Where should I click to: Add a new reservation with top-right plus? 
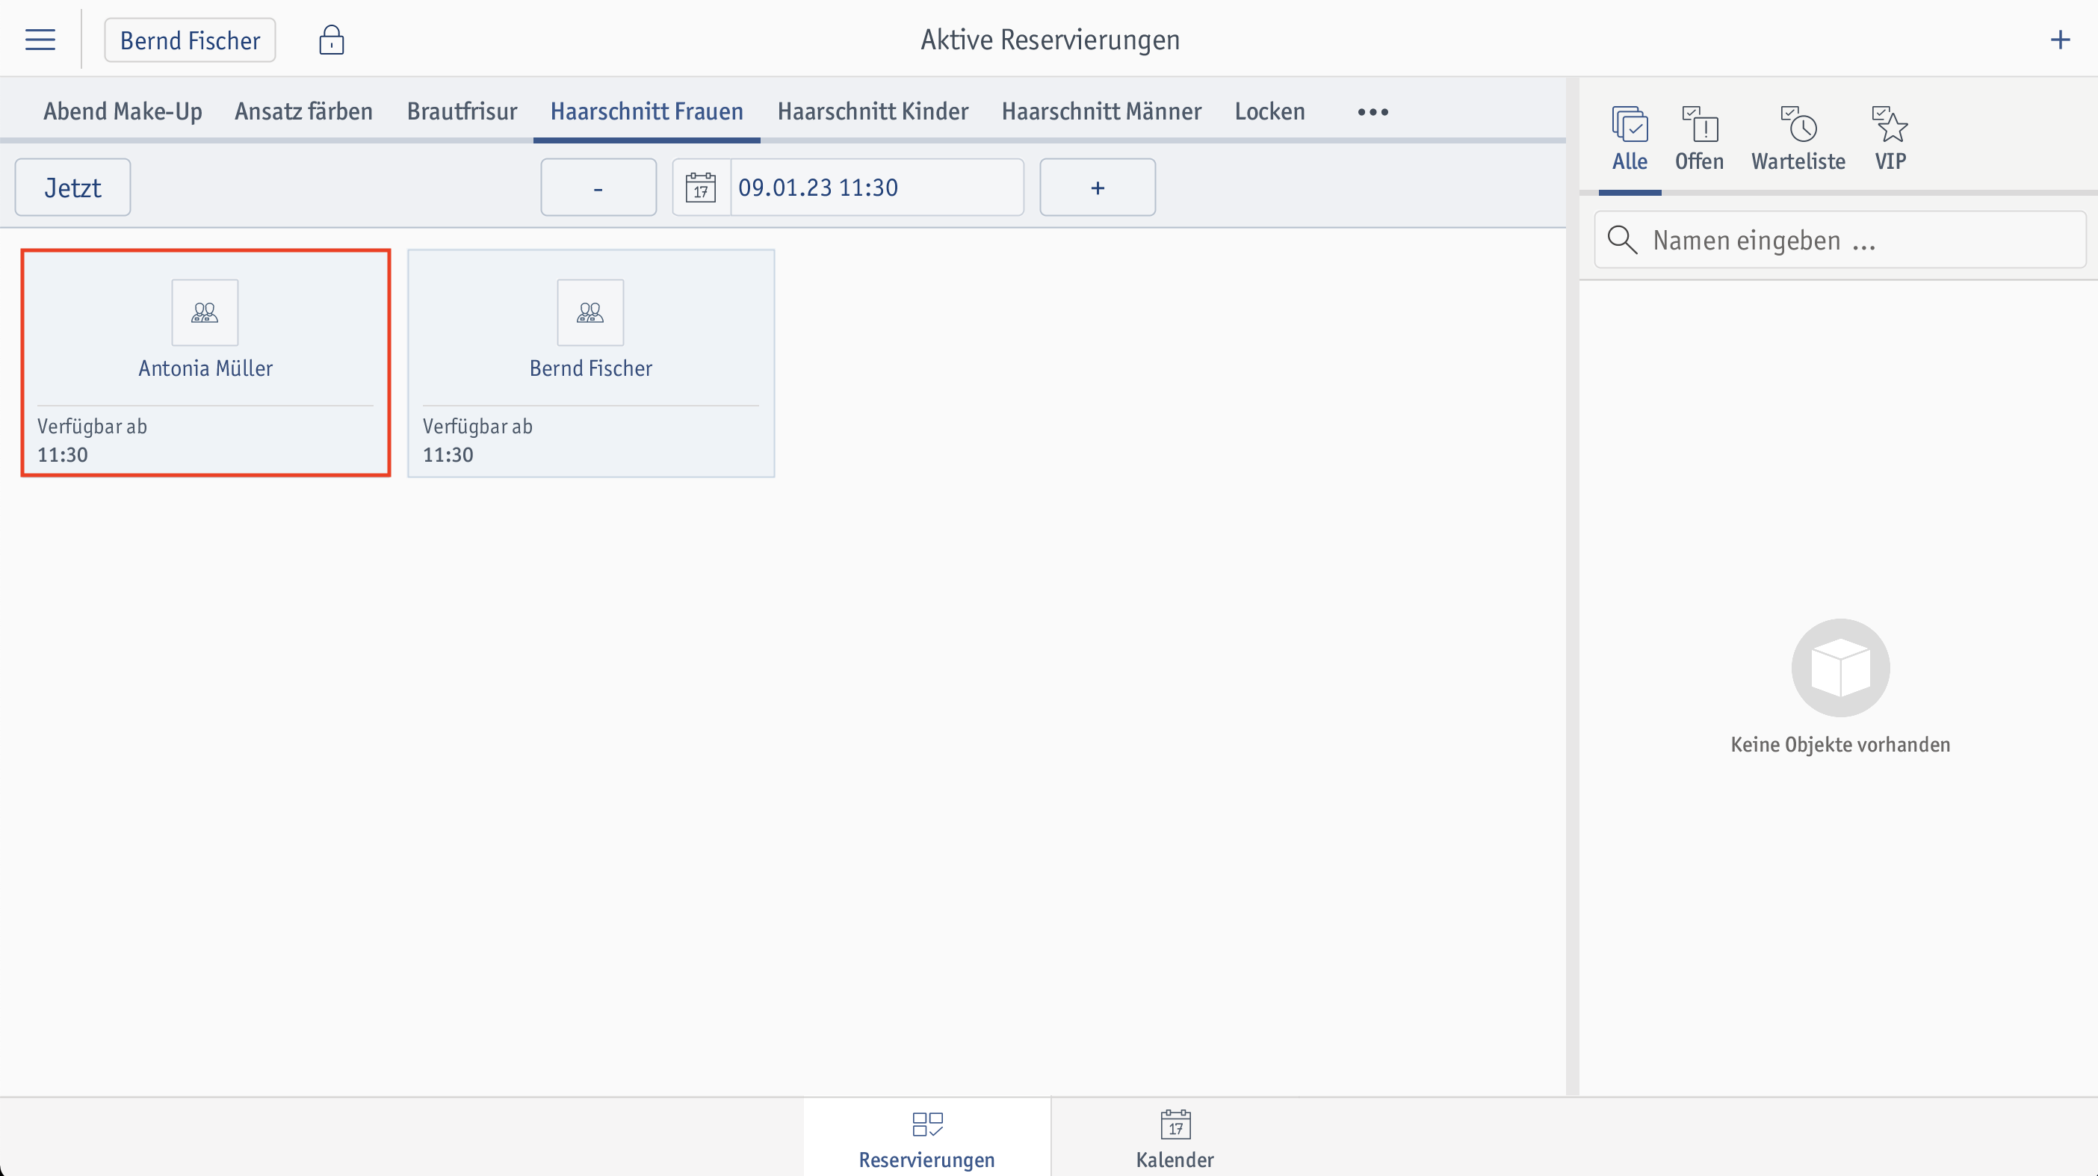[2060, 40]
